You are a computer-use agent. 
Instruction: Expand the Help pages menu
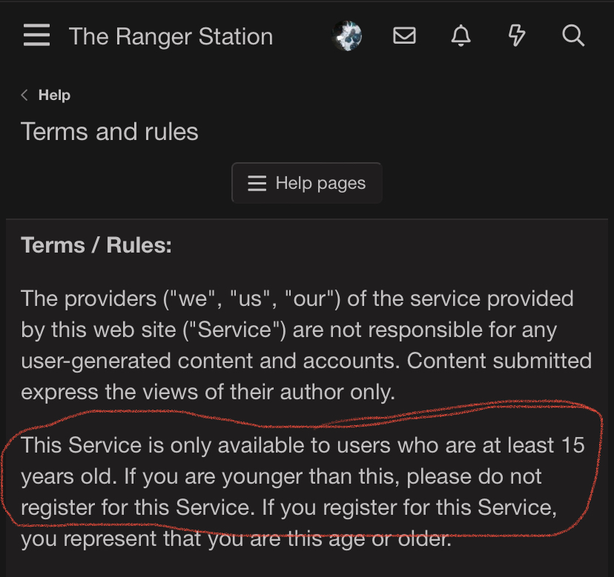click(307, 183)
